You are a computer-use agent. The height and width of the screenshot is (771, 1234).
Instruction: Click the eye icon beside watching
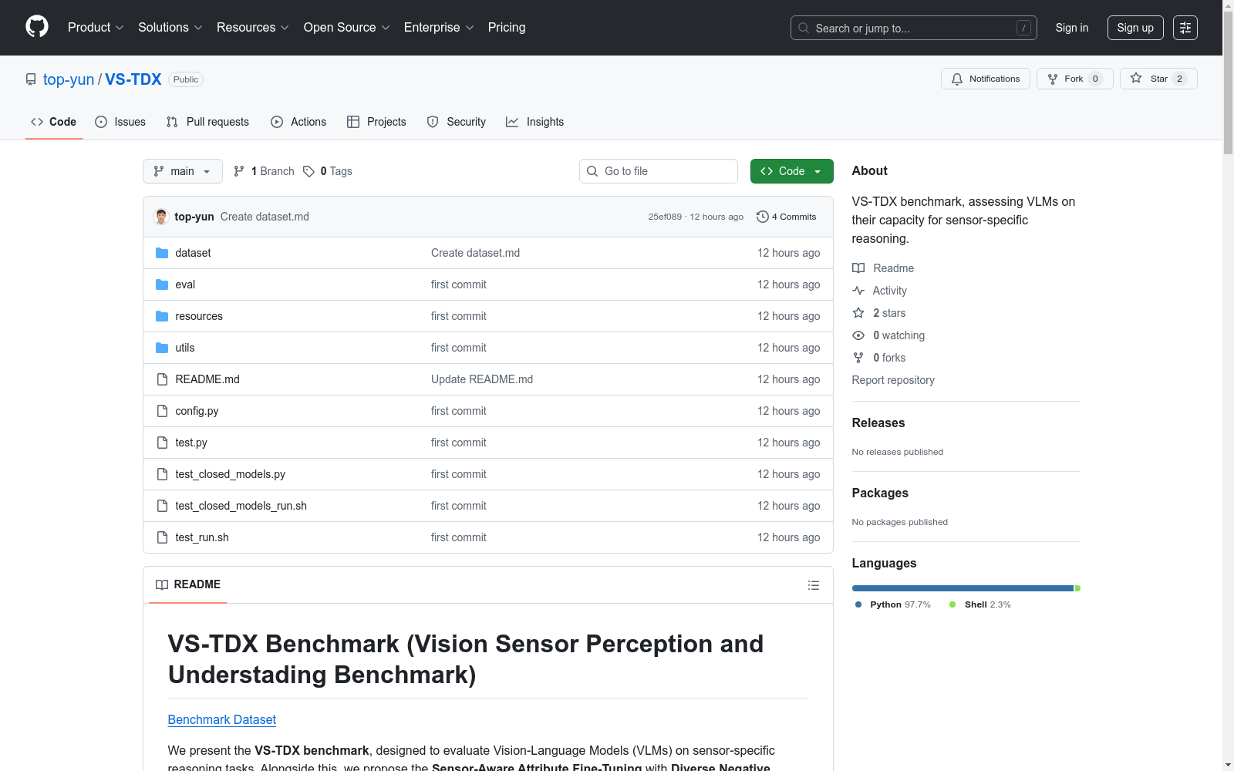point(858,335)
